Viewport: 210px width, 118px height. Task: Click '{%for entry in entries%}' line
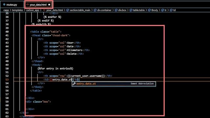tap(55, 69)
